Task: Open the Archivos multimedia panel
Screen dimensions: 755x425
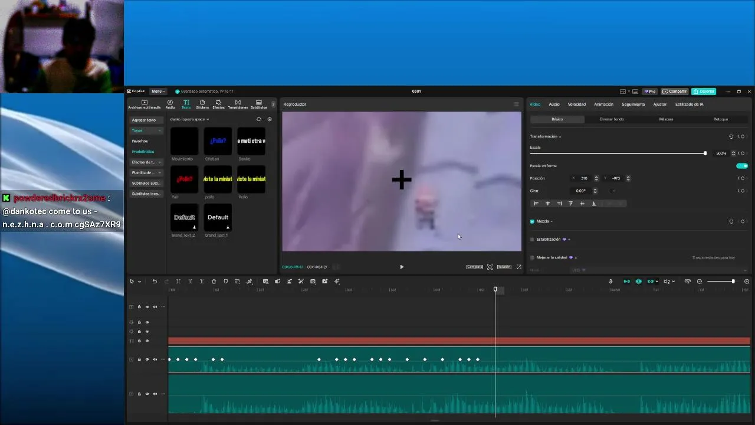Action: [144, 104]
